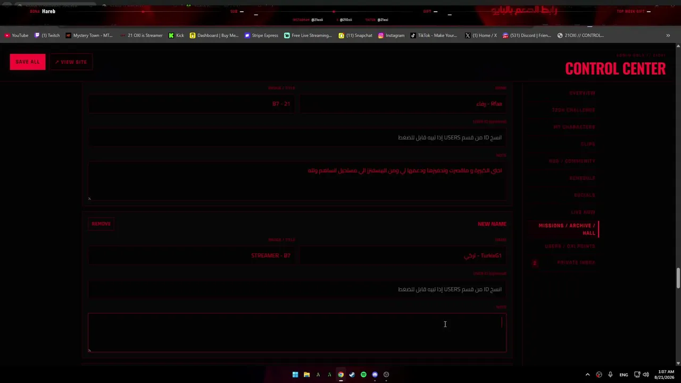This screenshot has width=681, height=383.
Task: Open the Snapchat bookmark
Action: tap(355, 36)
